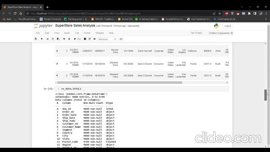Open the Help menu

[x=111, y=33]
